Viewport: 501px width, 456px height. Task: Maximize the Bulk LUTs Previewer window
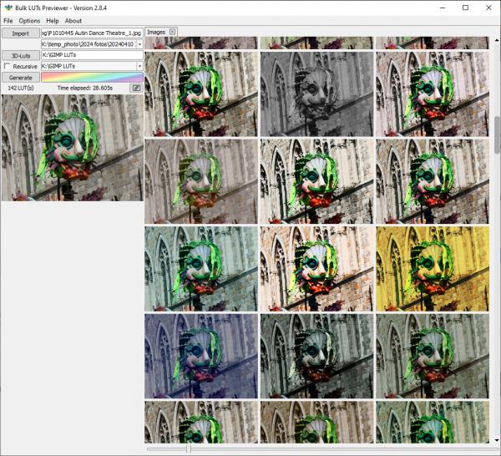coord(466,8)
